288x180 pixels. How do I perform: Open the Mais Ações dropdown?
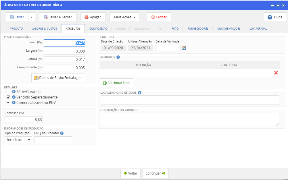tap(124, 17)
